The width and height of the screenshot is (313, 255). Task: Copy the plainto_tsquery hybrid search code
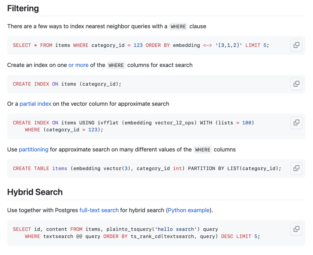(296, 229)
